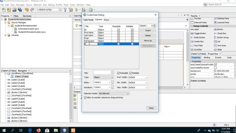This screenshot has width=236, height=133.
Task: Open the Navigate menu
Action: [x=20, y=5]
